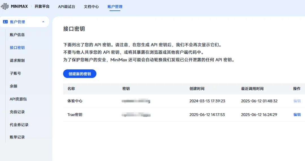Click last call time 2025-06-12 16:24:29

tap(259, 114)
